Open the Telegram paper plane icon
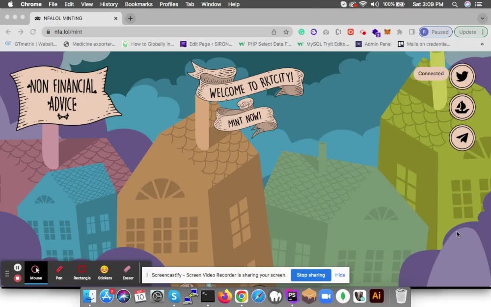 coord(462,138)
